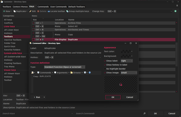Open the Run button dropdown arrow
The image size is (181, 117).
(x=44, y=97)
